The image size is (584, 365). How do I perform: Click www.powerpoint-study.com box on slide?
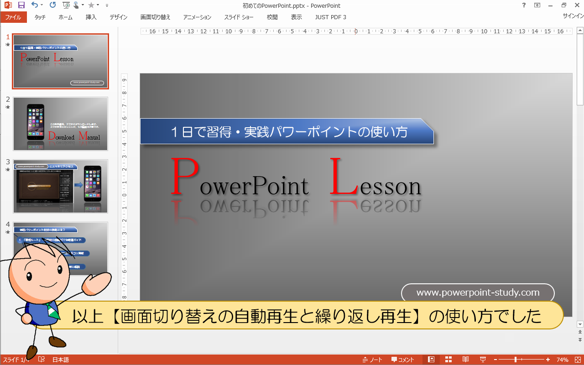point(478,293)
